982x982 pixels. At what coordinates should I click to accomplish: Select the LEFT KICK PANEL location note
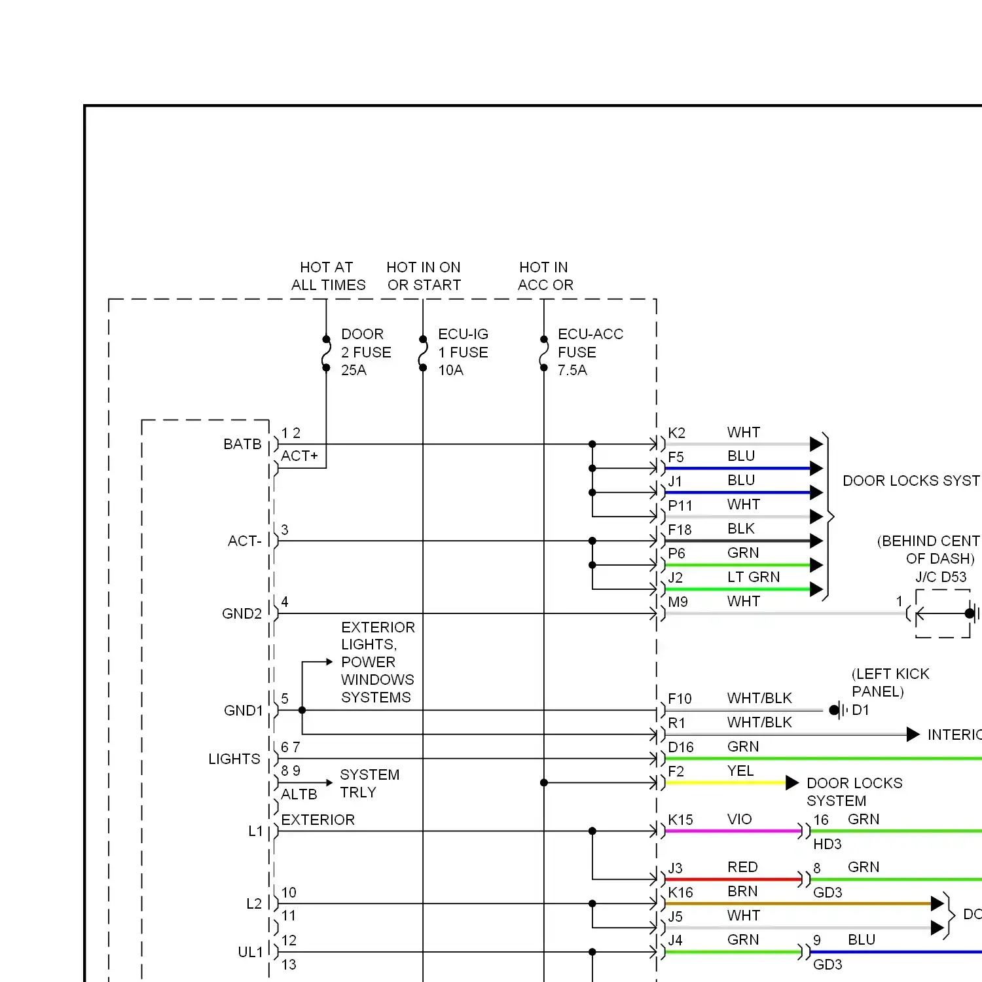coord(890,683)
